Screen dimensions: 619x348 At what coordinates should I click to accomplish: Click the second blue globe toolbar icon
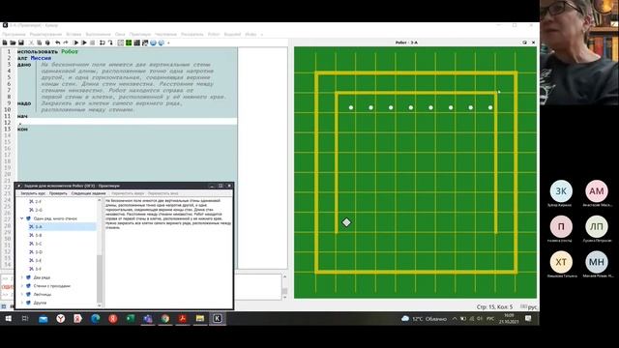[x=162, y=43]
